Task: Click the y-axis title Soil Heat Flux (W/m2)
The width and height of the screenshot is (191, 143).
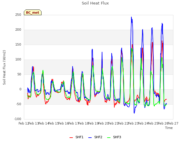Action: 4,67
